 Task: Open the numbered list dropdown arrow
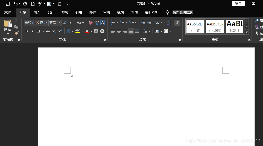127,23
